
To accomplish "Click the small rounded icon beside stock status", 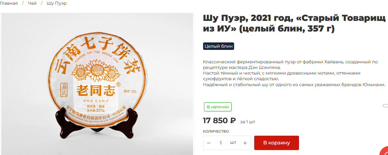I will coord(385,106).
